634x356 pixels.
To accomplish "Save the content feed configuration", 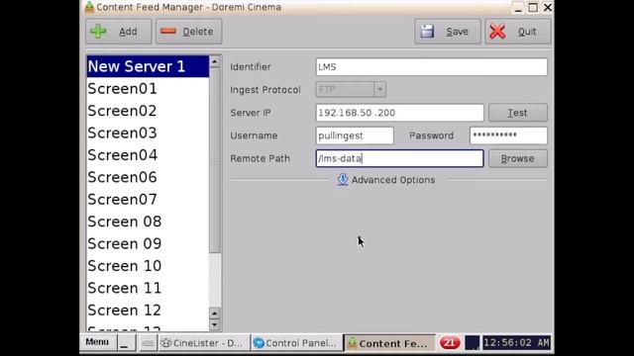I will 448,32.
